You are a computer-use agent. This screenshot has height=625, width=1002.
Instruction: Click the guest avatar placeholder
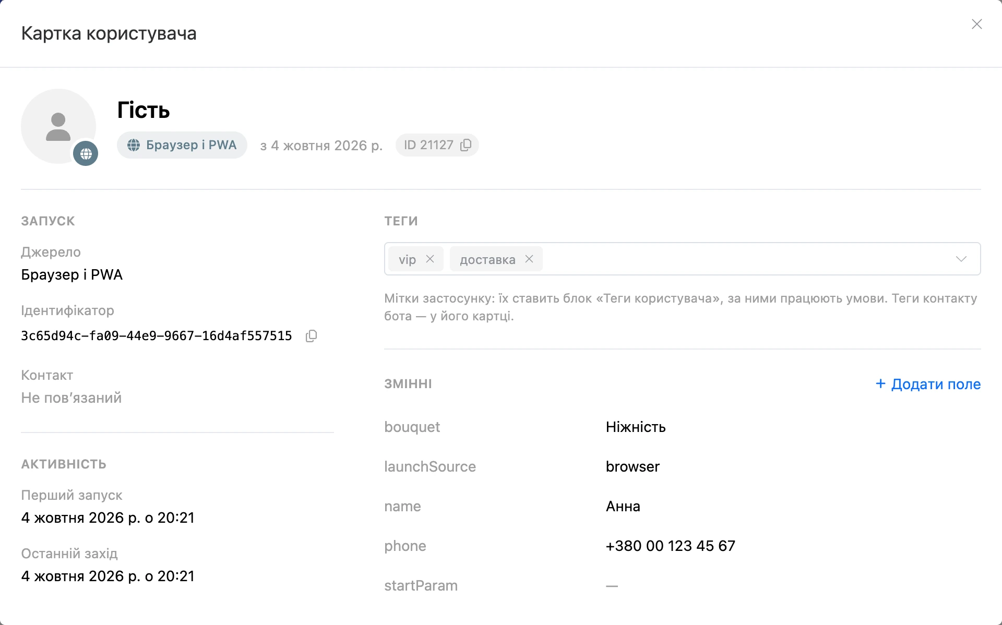(x=58, y=126)
